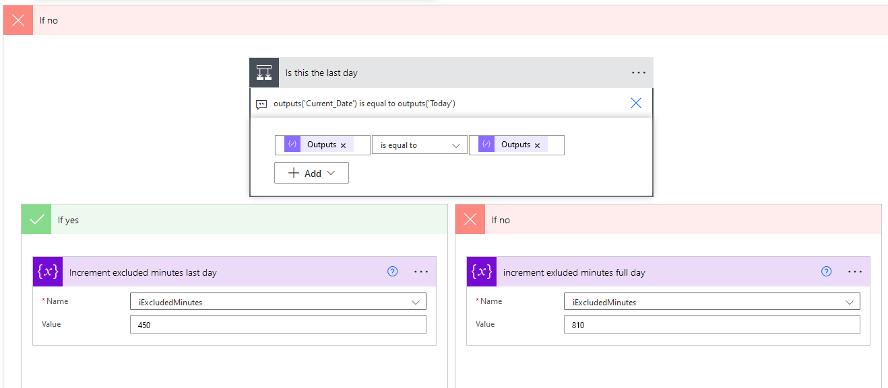888x388 pixels.
Task: Dismiss the condition expression row via its blue X
Action: coord(635,103)
